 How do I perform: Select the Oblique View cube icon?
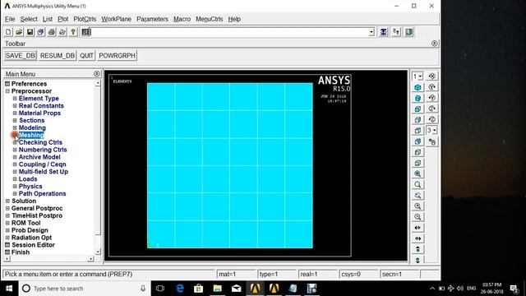pos(418,98)
